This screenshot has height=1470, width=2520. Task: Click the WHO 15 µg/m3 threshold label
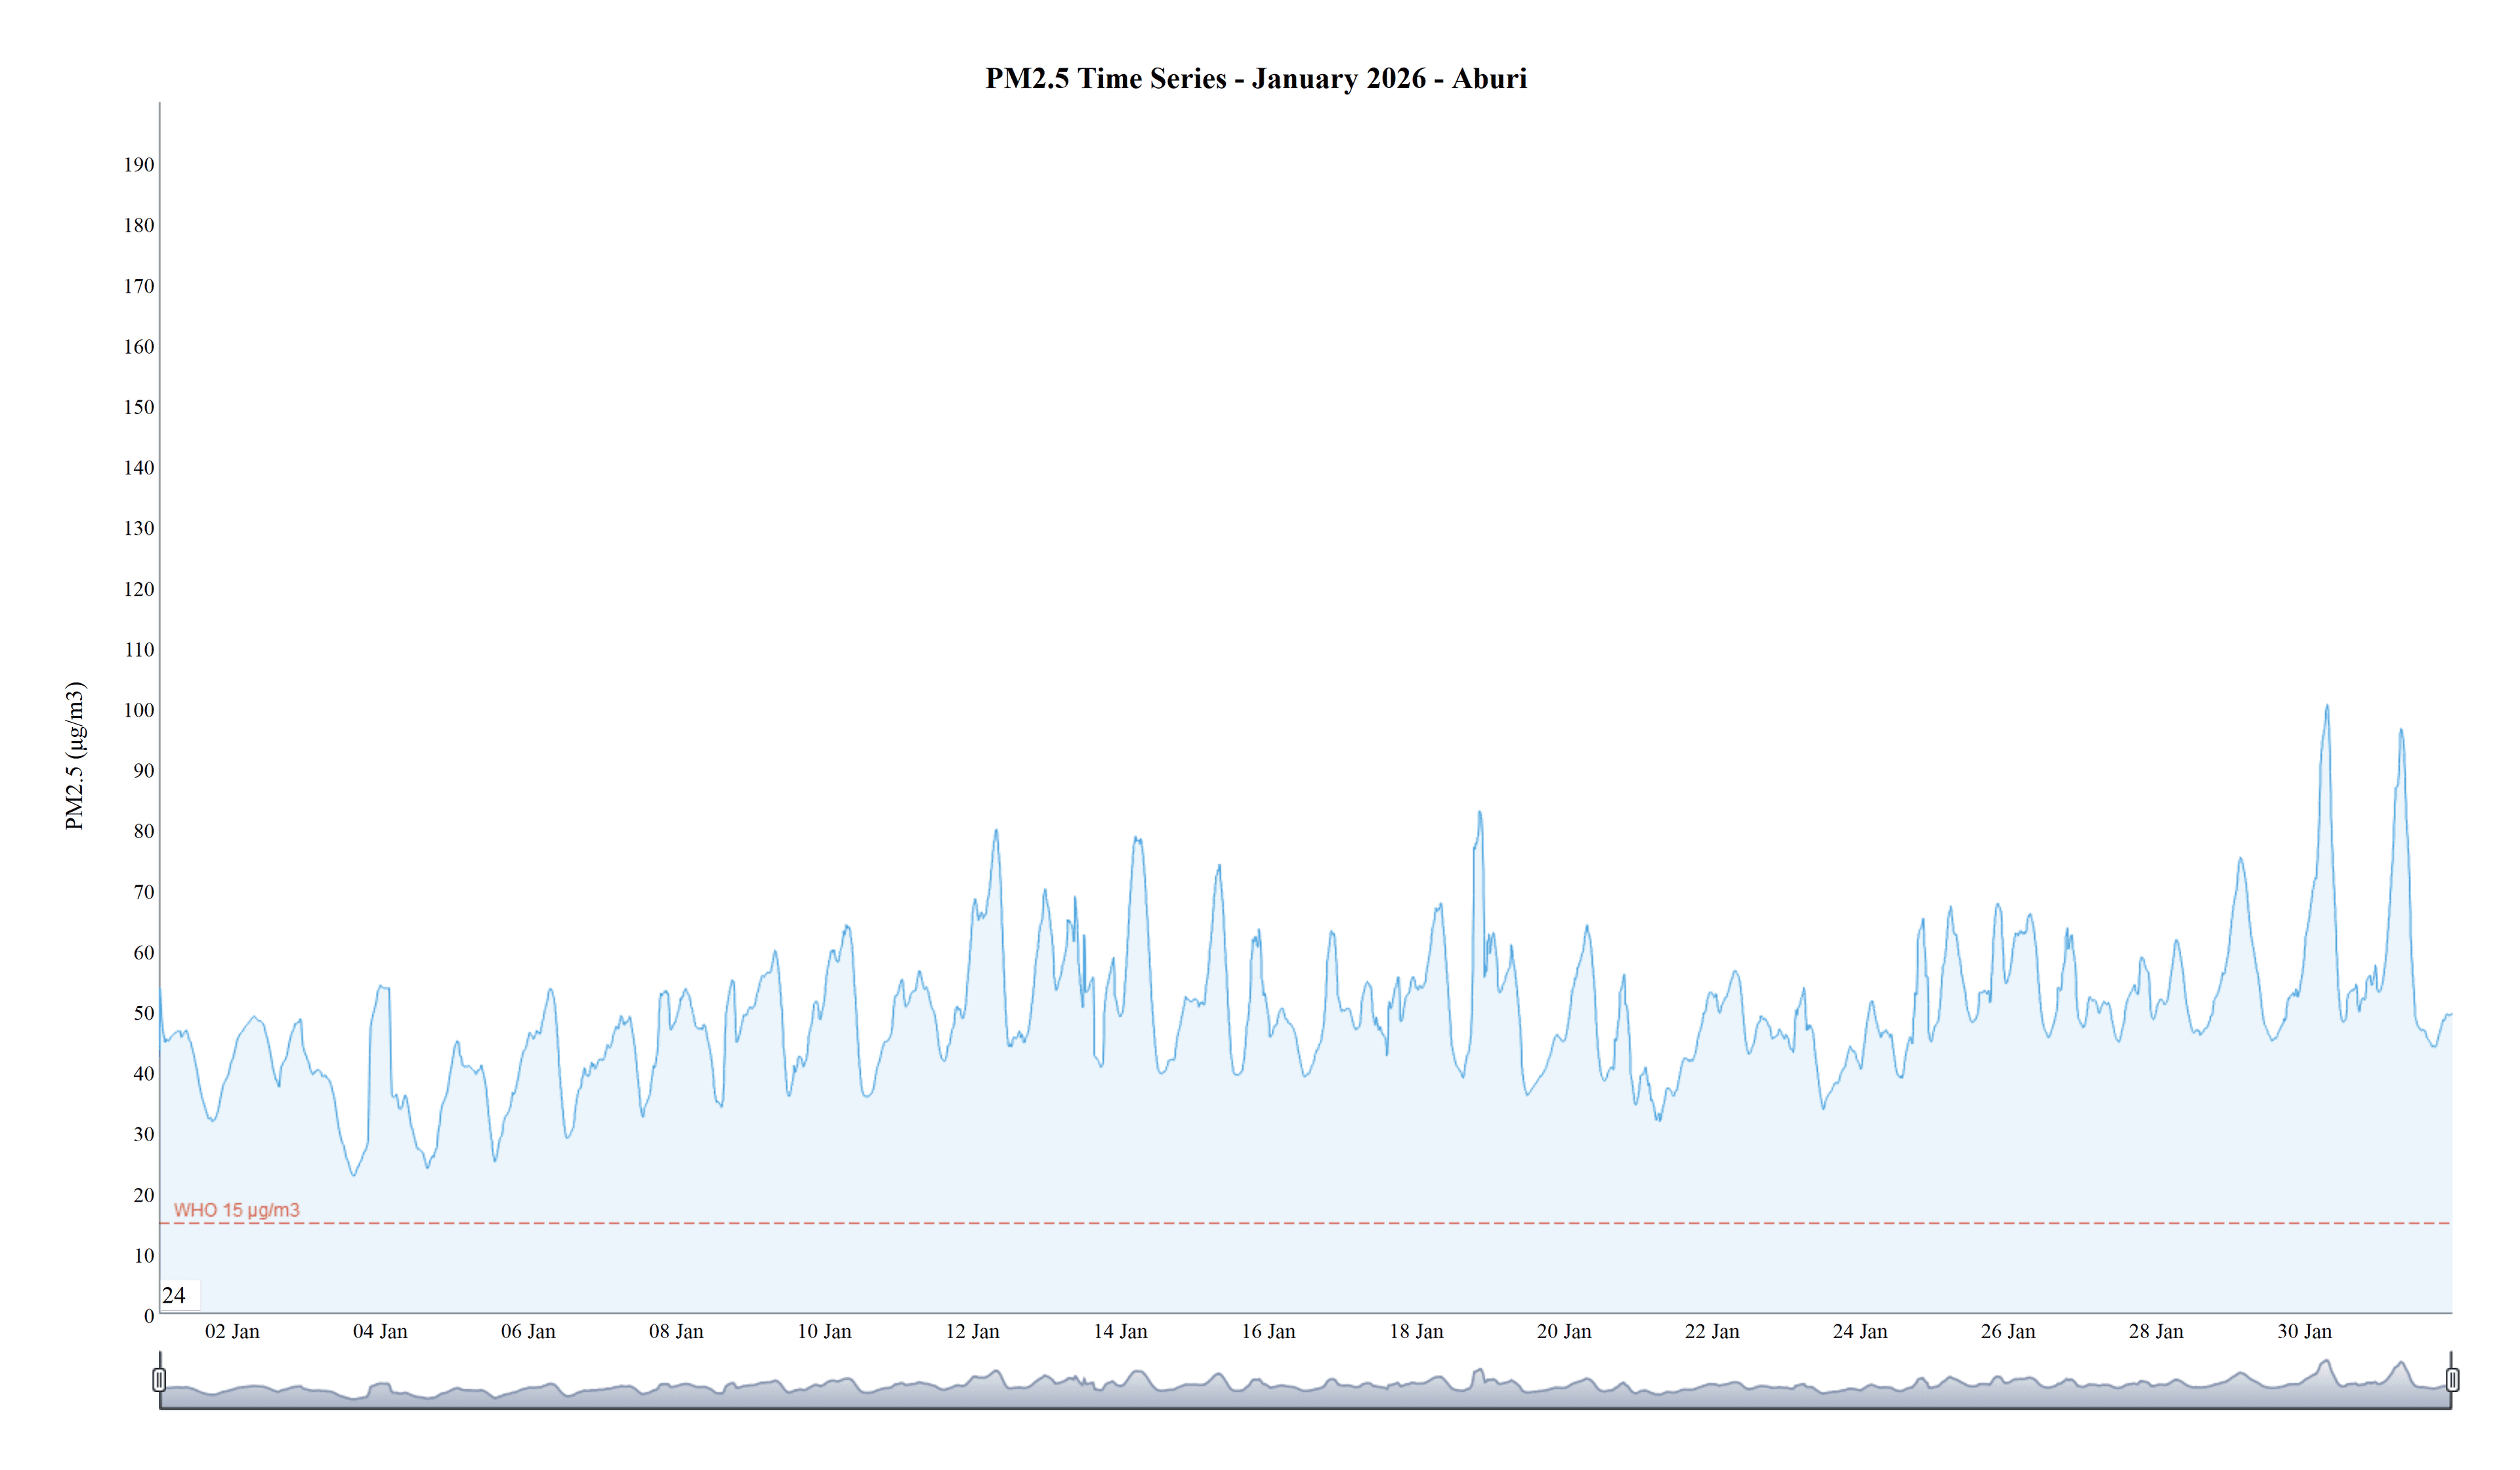point(236,1210)
